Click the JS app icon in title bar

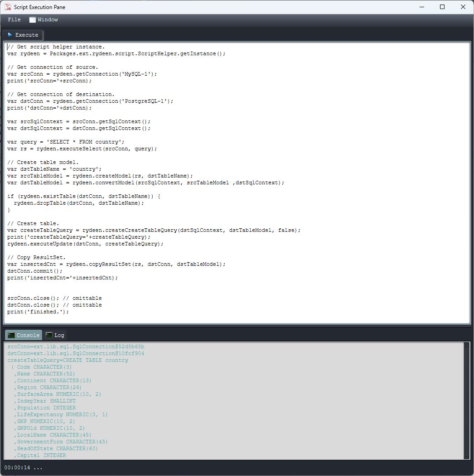pyautogui.click(x=8, y=7)
